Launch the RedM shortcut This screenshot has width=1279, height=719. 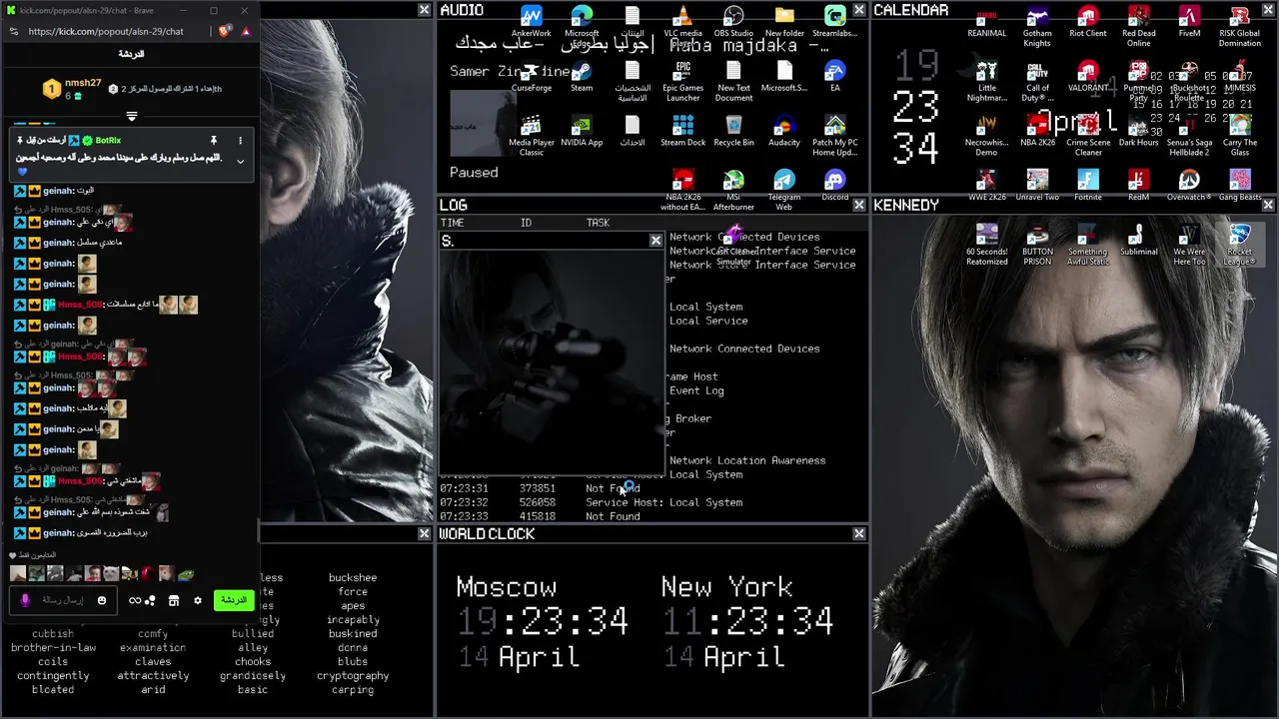[x=1138, y=186]
